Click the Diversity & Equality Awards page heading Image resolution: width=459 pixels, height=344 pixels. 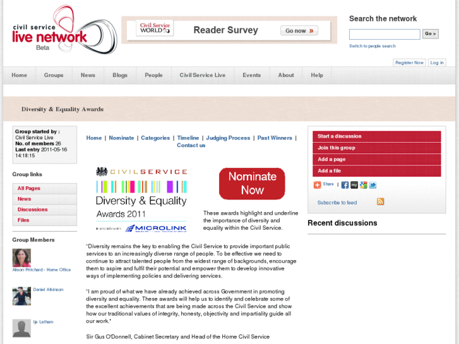coord(63,109)
